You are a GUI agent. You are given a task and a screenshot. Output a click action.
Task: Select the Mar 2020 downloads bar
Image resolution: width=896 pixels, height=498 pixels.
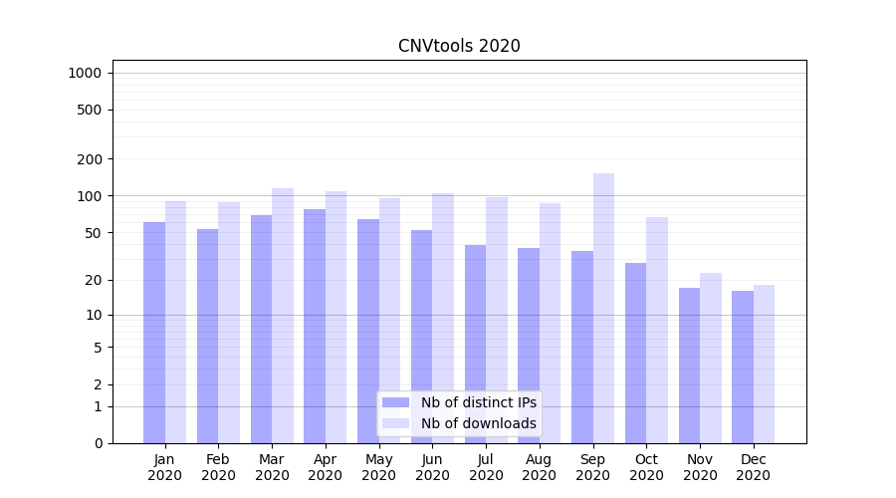click(x=283, y=316)
